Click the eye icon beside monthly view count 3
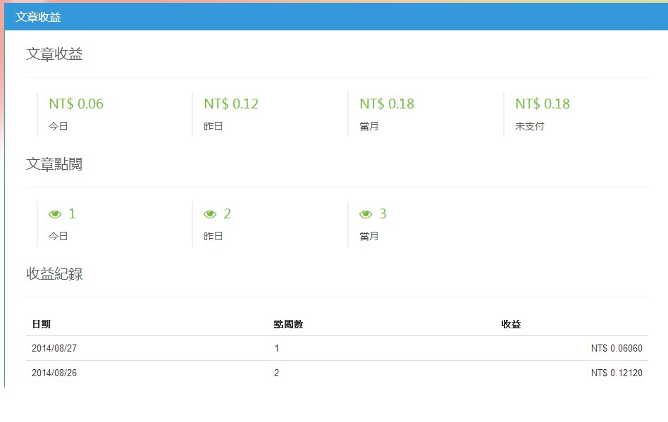This screenshot has height=422, width=668. (x=366, y=214)
